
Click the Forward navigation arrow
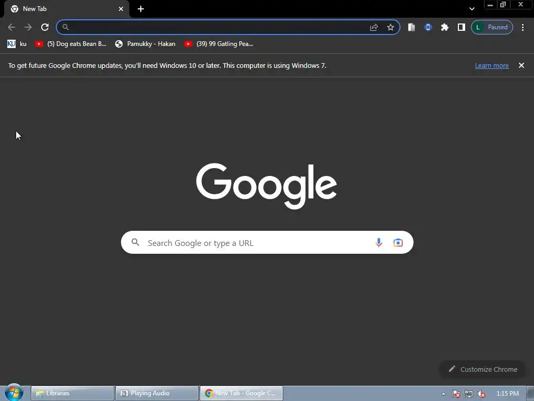(x=28, y=27)
